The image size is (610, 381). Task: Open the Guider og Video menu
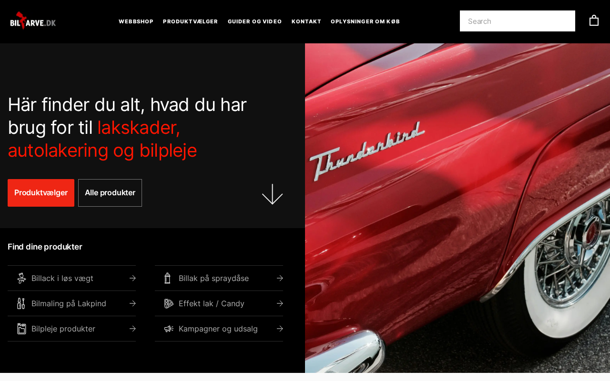[x=254, y=21]
